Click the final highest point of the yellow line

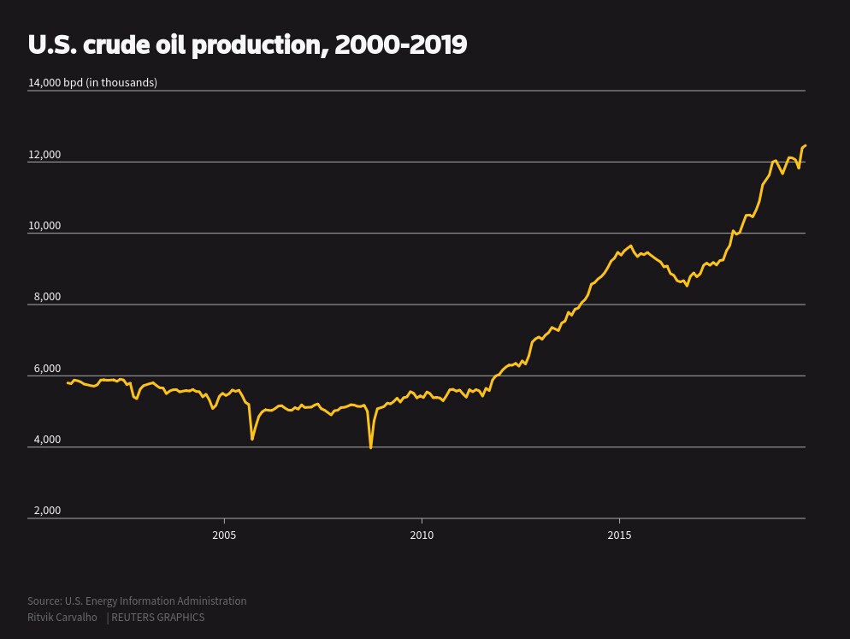click(805, 146)
